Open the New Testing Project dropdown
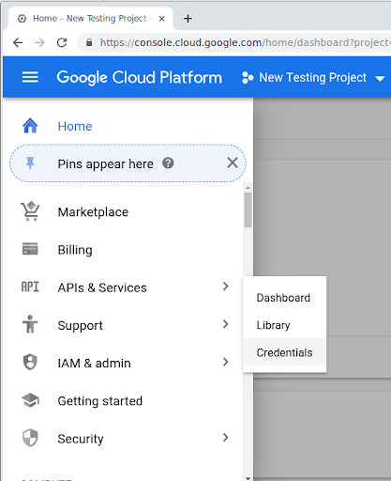 click(313, 77)
